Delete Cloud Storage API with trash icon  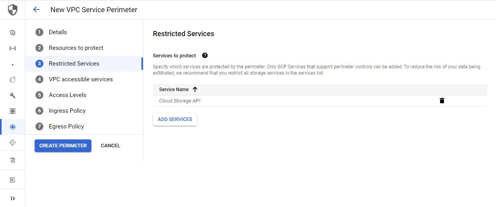442,101
